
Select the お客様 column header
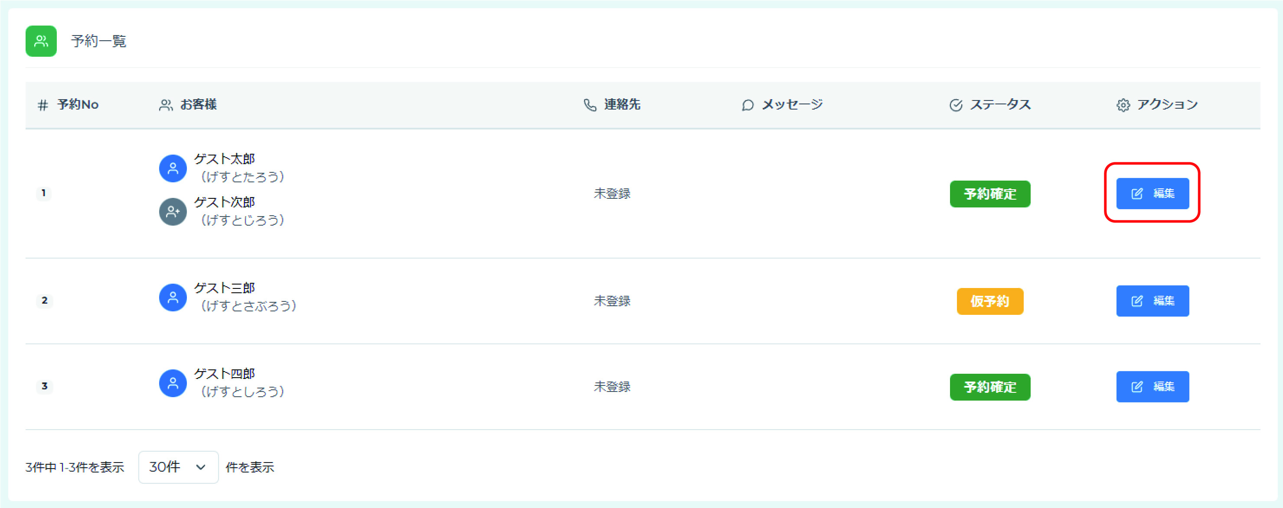click(198, 104)
